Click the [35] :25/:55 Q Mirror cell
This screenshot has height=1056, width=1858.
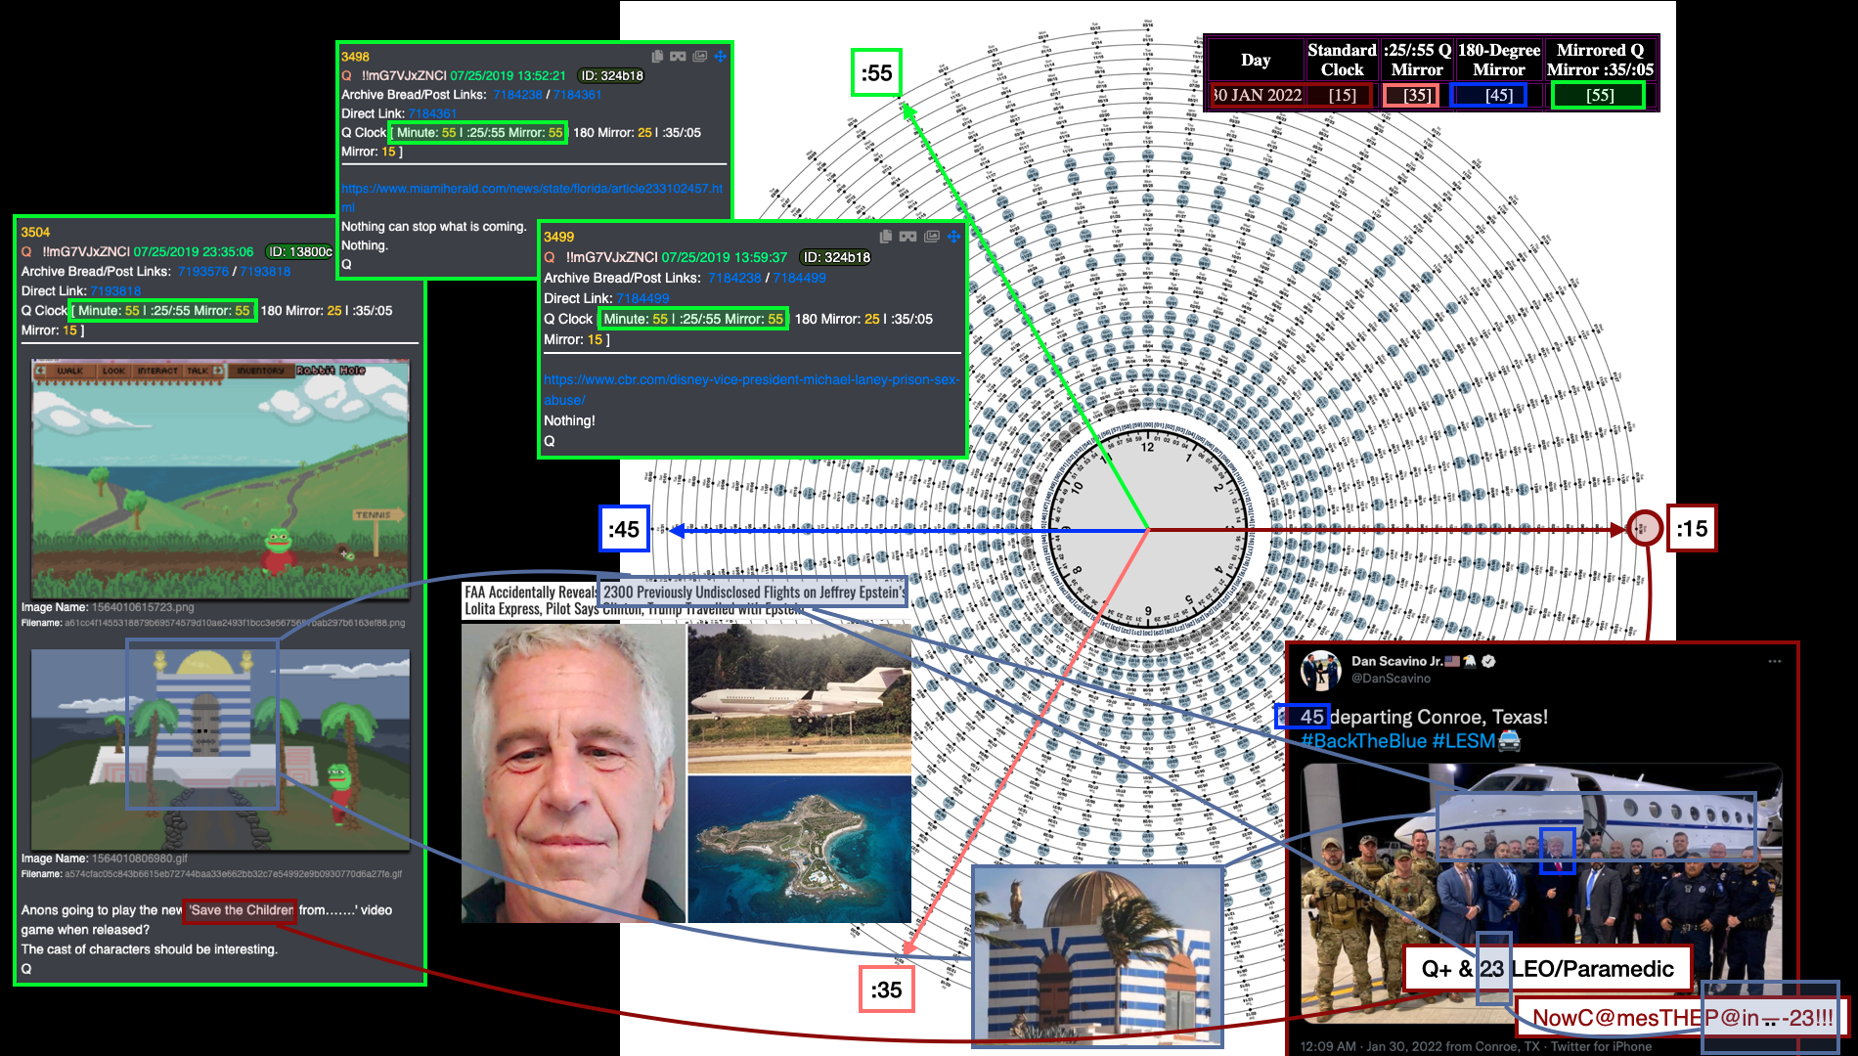[x=1416, y=95]
